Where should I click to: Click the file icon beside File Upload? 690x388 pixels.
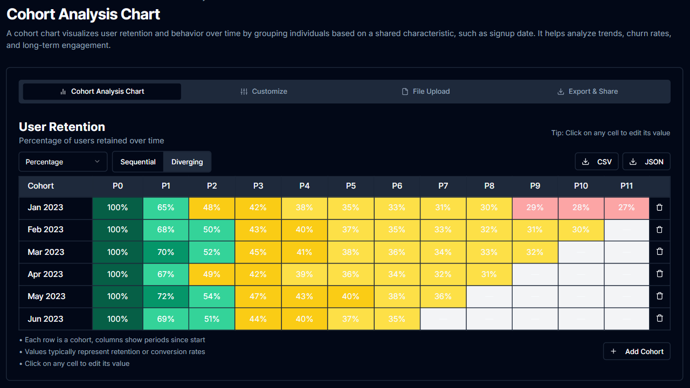tap(404, 91)
